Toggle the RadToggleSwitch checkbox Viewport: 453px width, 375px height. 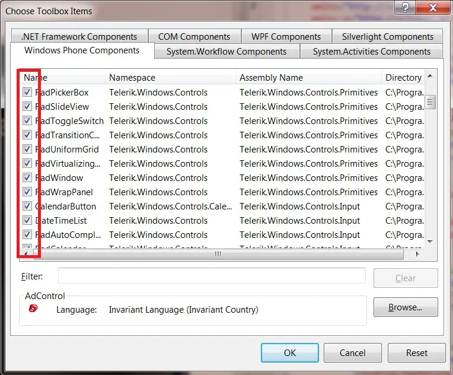tap(27, 120)
